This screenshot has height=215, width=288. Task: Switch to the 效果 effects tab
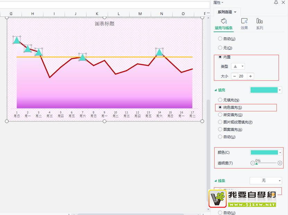(x=244, y=24)
